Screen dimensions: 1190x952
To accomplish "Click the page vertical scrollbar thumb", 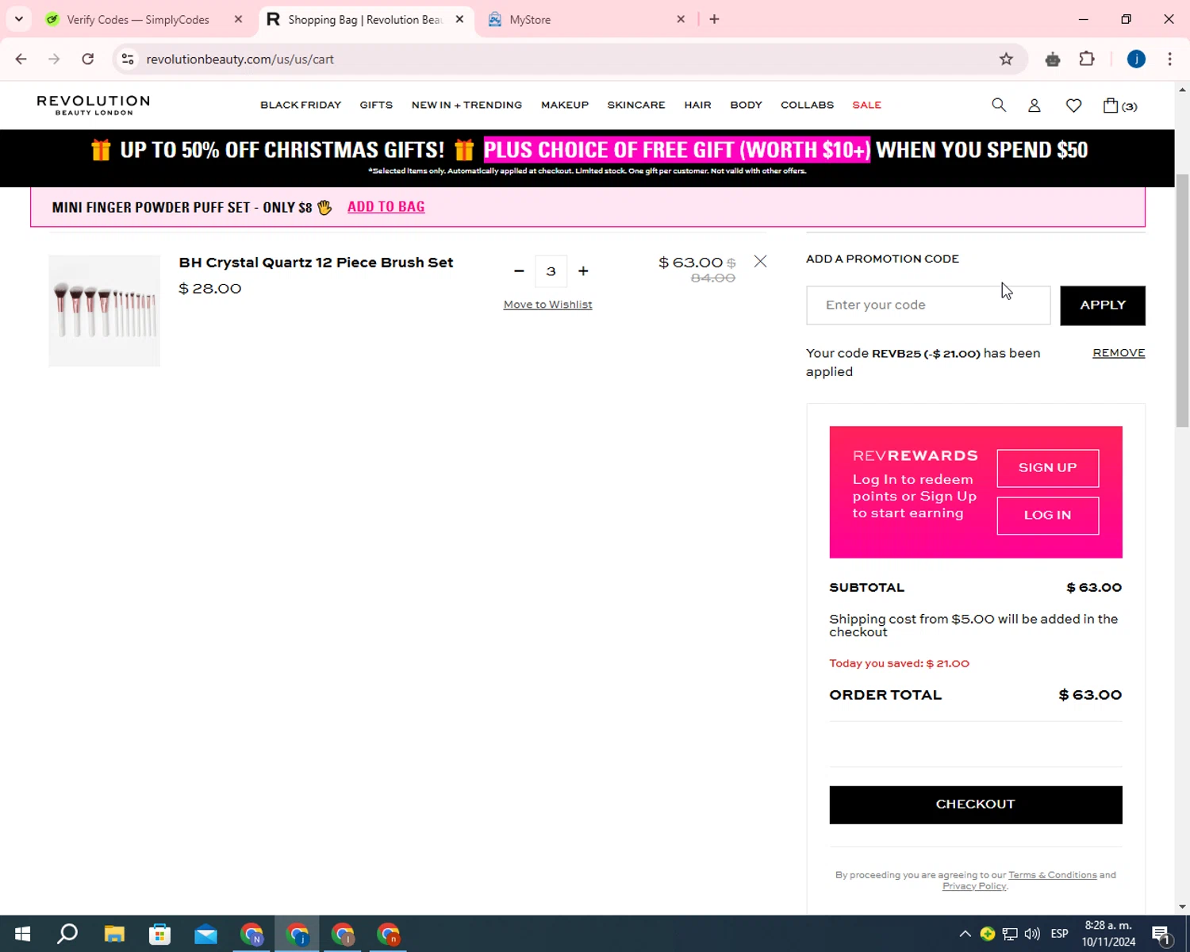I will point(1182,300).
